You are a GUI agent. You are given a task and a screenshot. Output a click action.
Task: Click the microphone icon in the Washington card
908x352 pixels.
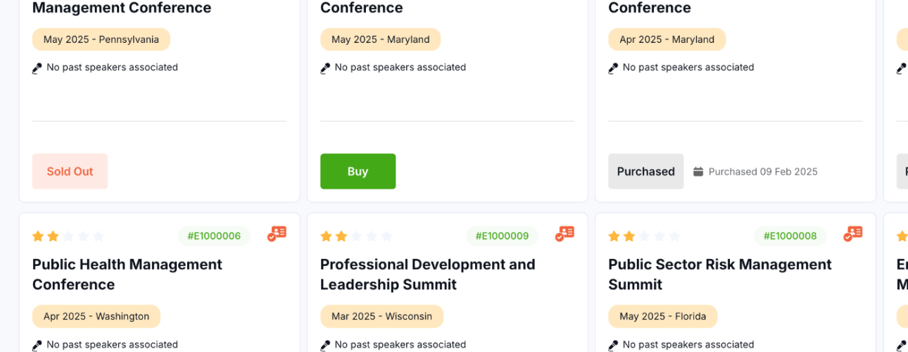tap(37, 346)
